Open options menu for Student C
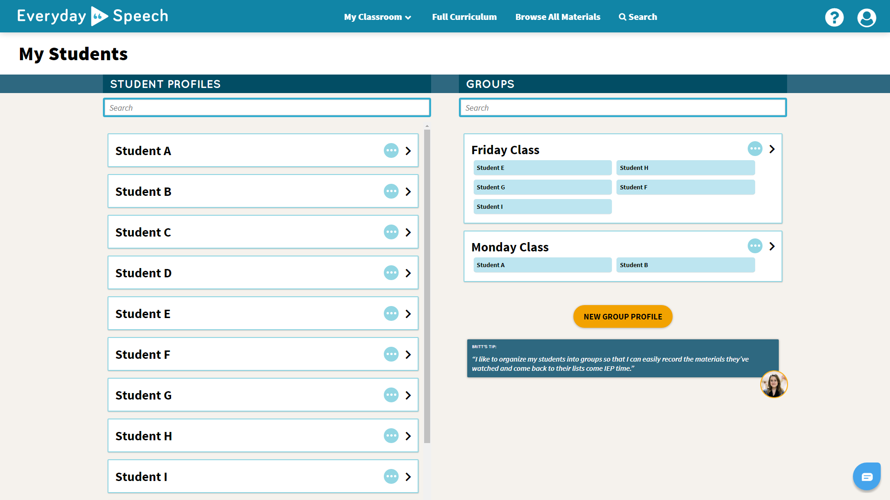Viewport: 890px width, 500px height. coord(391,232)
